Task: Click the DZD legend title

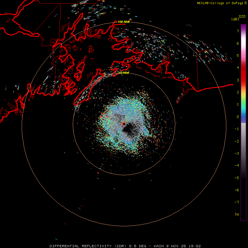Action: pyautogui.click(x=242, y=17)
